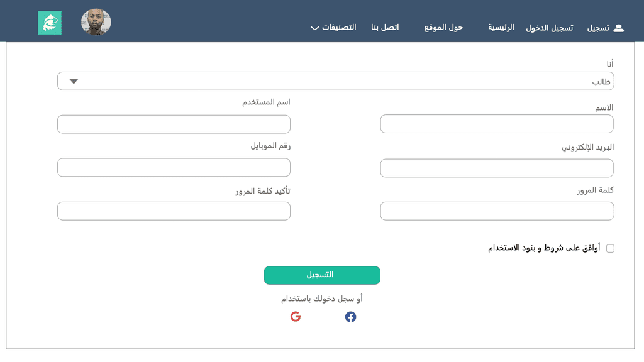Tick the أوافق على شروط checkbox
644x362 pixels.
(x=610, y=248)
